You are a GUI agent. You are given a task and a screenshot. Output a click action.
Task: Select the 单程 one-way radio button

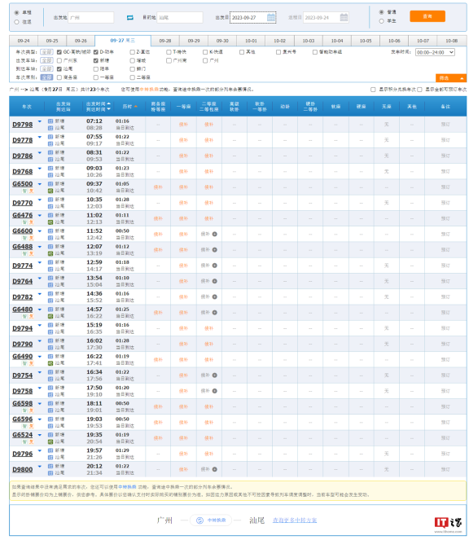point(16,13)
